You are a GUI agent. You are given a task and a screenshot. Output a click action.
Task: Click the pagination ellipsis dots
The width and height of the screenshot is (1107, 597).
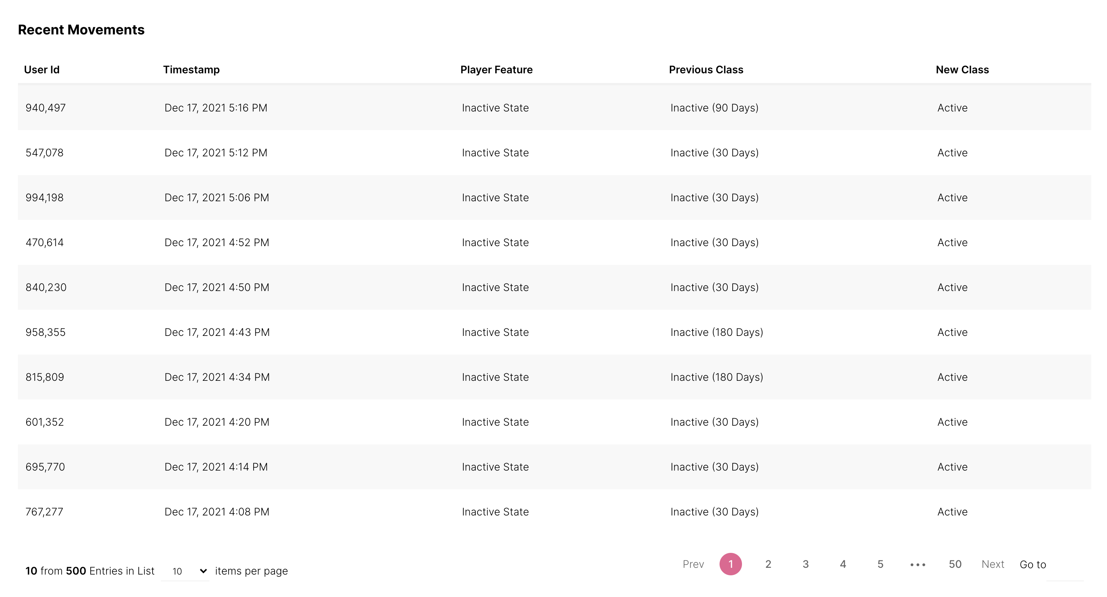(x=917, y=564)
